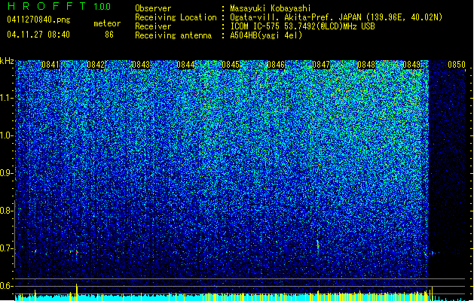
Task: Click the 0842 time marker
Action: point(96,65)
